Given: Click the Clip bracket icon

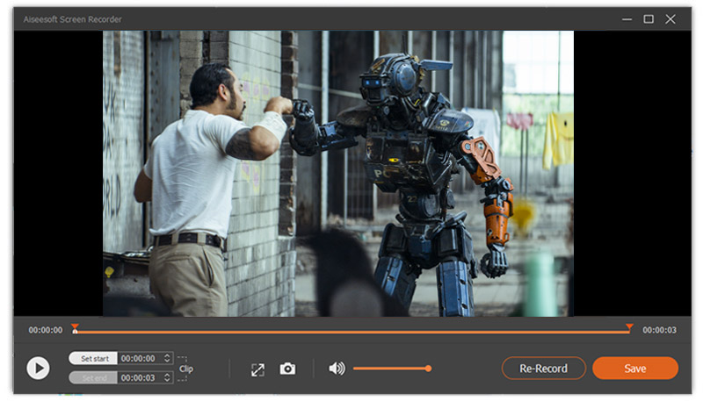Looking at the screenshot, I should 185,369.
